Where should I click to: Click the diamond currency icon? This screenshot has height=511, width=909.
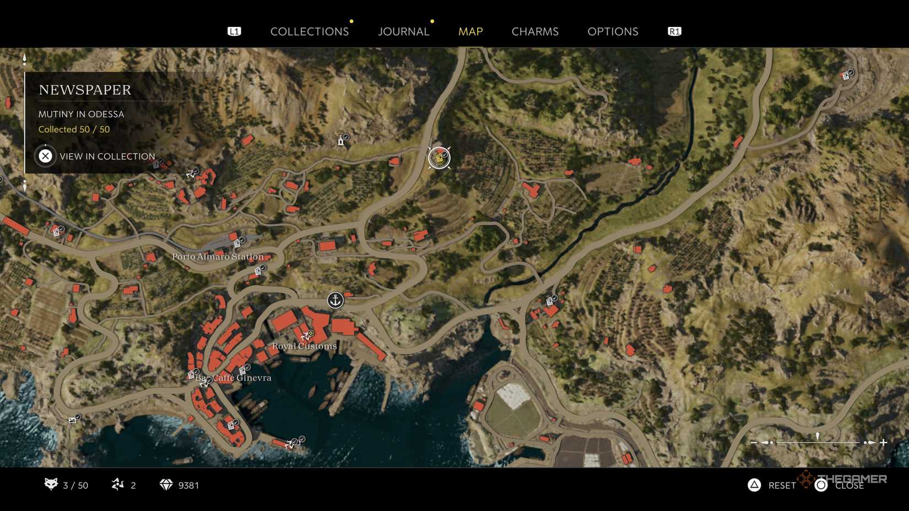(x=166, y=485)
